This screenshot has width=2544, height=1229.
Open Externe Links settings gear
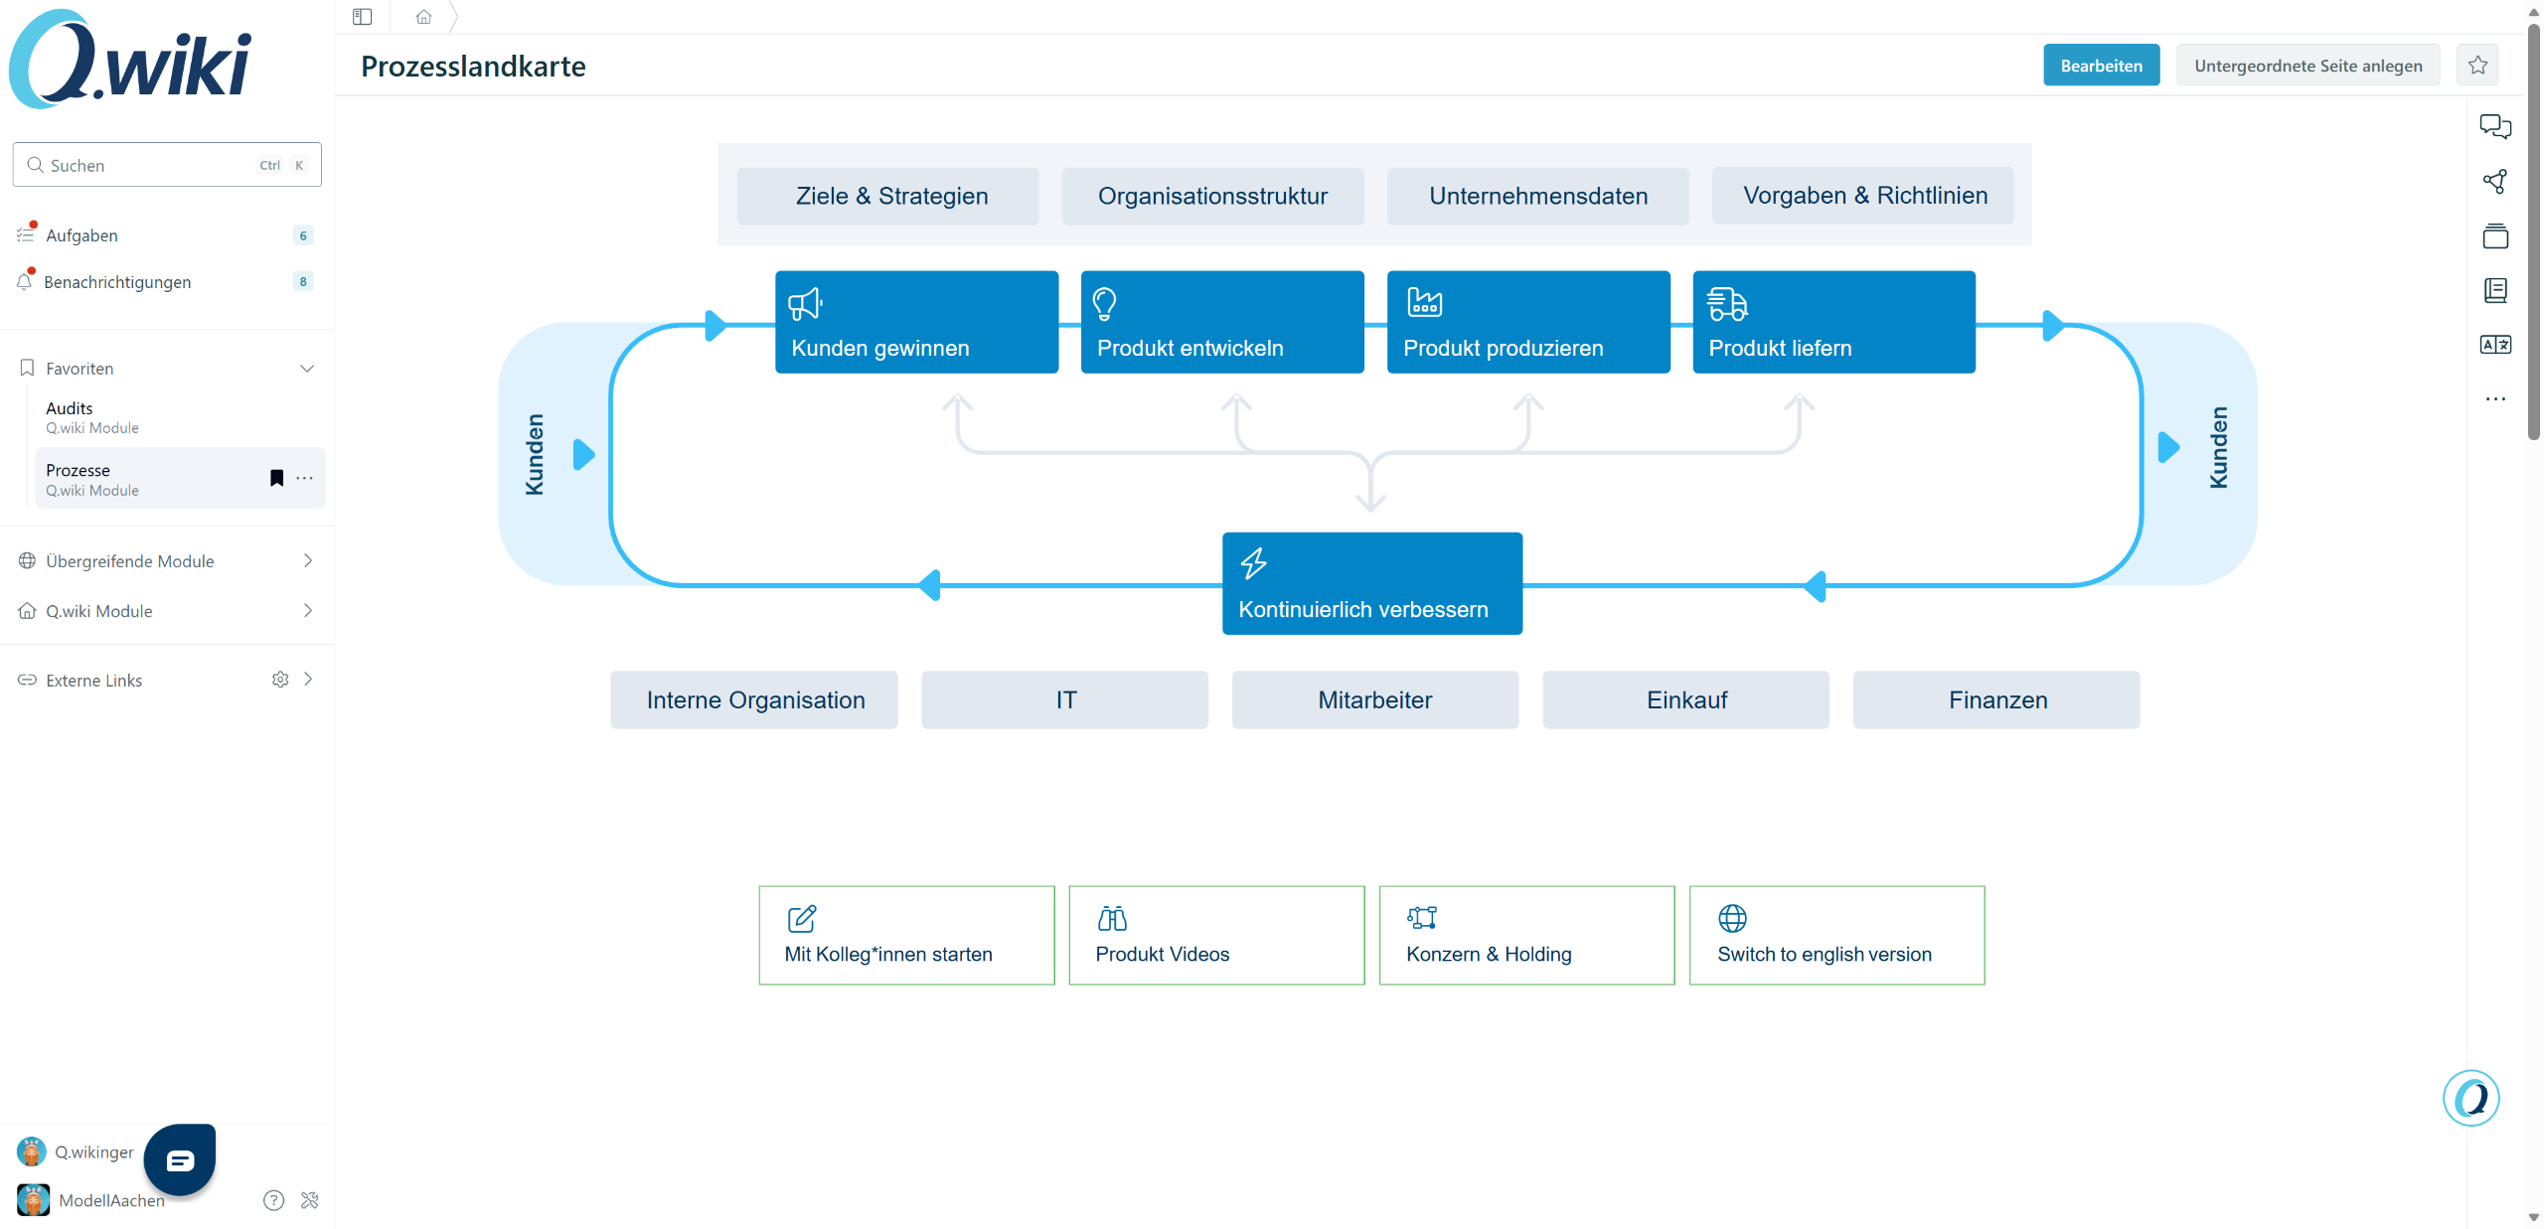280,680
